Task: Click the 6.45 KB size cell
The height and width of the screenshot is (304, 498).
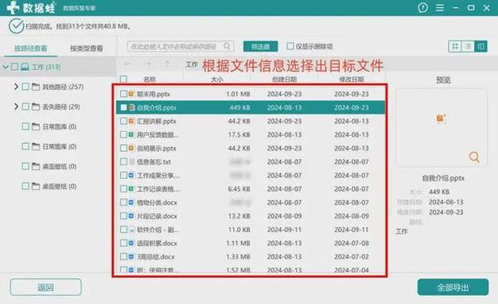Action: point(239,189)
